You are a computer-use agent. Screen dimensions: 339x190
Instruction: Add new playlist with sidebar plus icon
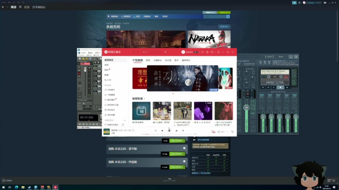[124, 120]
